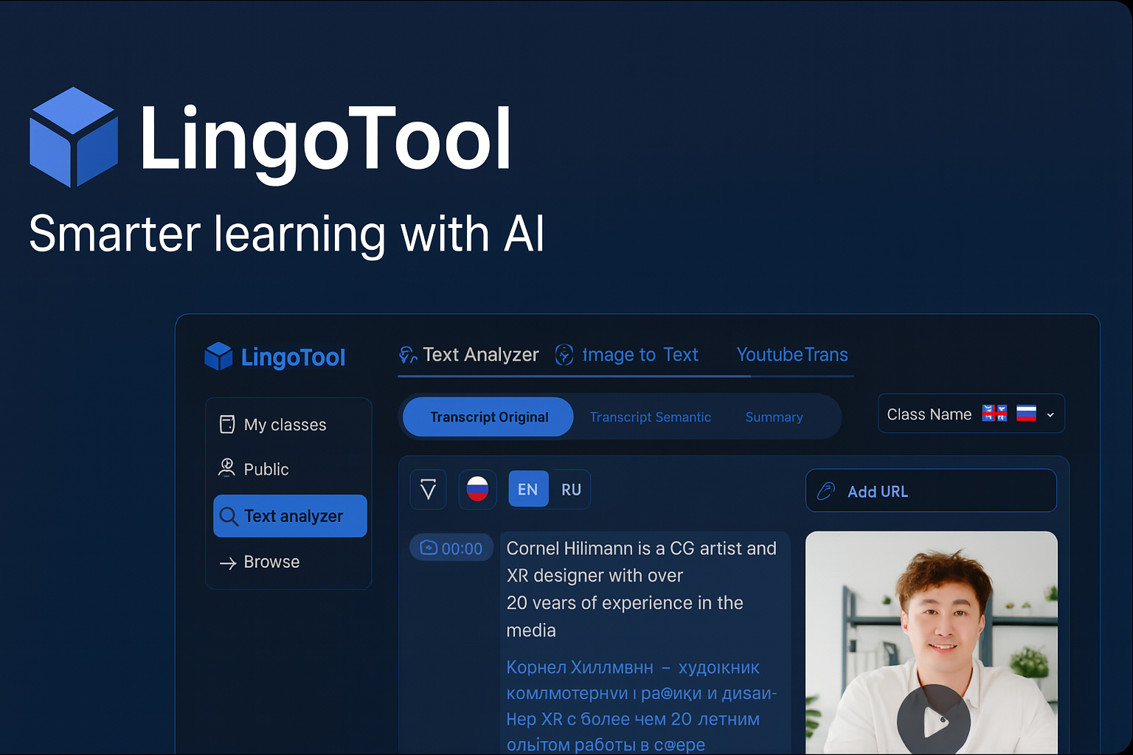
Task: Switch language to RU
Action: 571,489
